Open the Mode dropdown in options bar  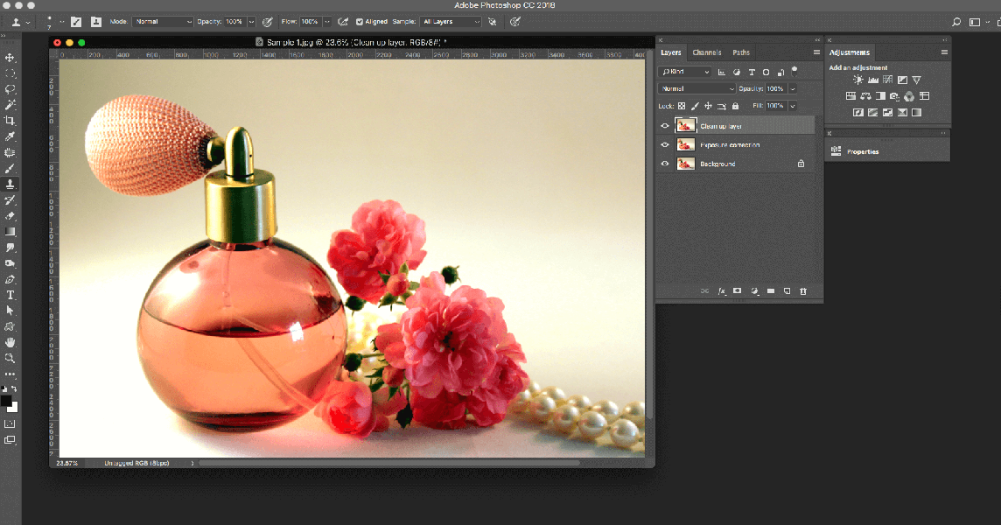[162, 21]
